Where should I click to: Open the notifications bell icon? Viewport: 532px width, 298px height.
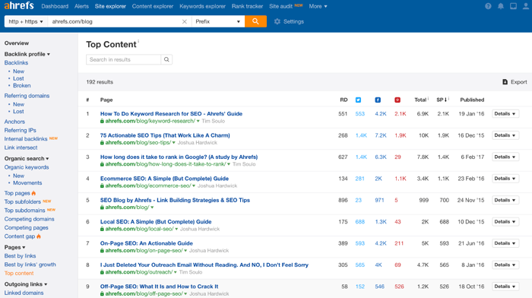[500, 6]
